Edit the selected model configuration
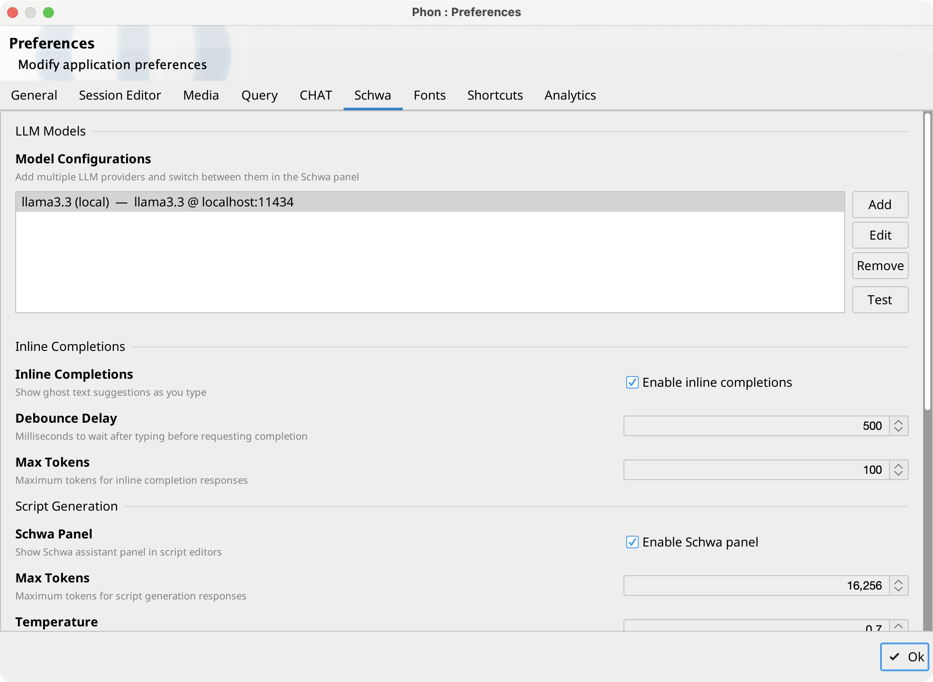The image size is (933, 682). coord(880,235)
